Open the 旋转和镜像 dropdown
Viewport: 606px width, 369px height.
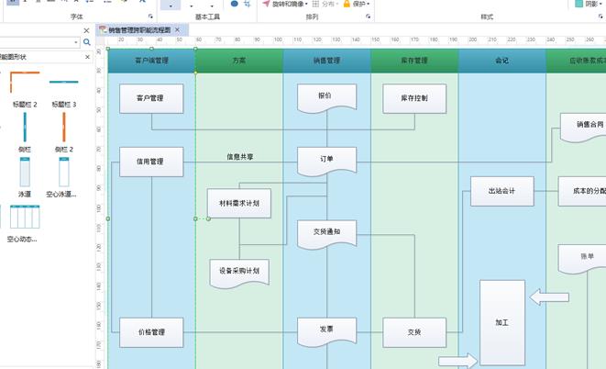coord(285,4)
